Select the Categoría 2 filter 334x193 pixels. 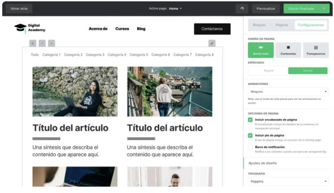pyautogui.click(x=73, y=55)
